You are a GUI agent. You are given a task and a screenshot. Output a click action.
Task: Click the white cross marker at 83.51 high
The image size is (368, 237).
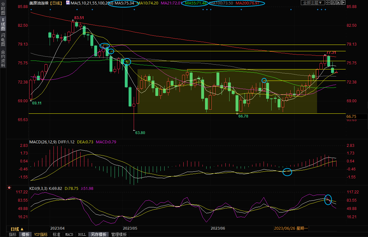click(x=73, y=20)
